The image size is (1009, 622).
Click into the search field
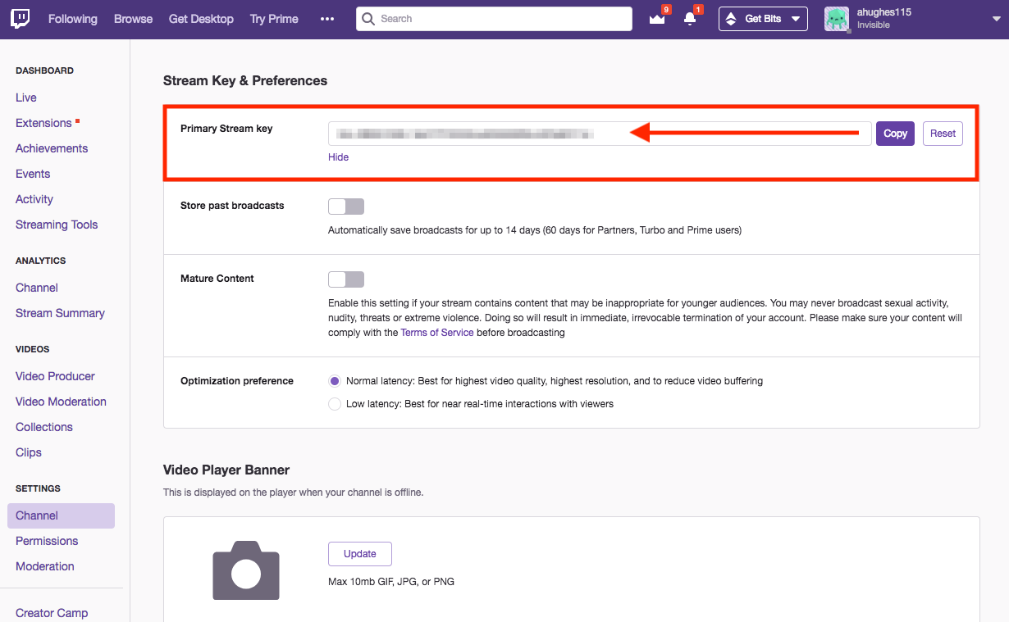coord(494,19)
